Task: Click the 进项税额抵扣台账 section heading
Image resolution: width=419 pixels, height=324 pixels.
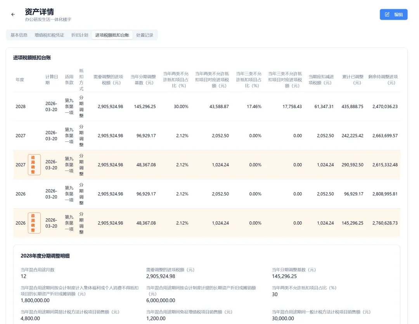Action: click(32, 58)
